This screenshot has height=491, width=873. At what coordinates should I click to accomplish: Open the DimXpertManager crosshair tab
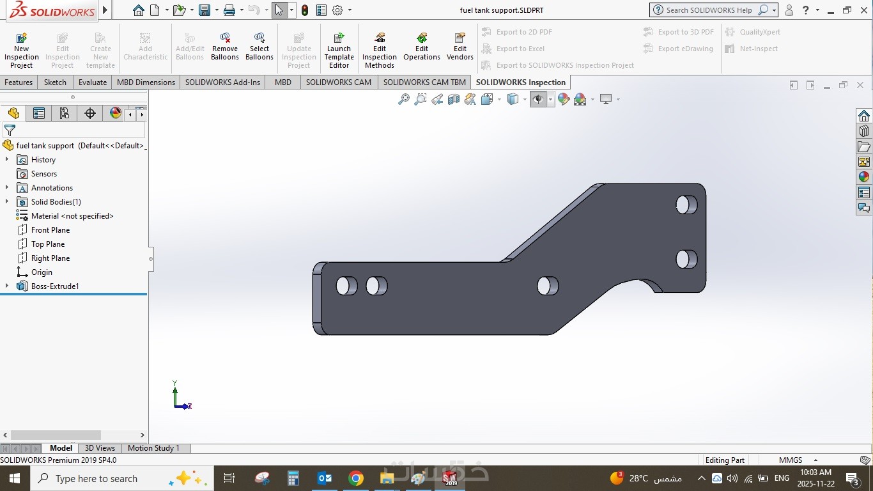point(90,113)
